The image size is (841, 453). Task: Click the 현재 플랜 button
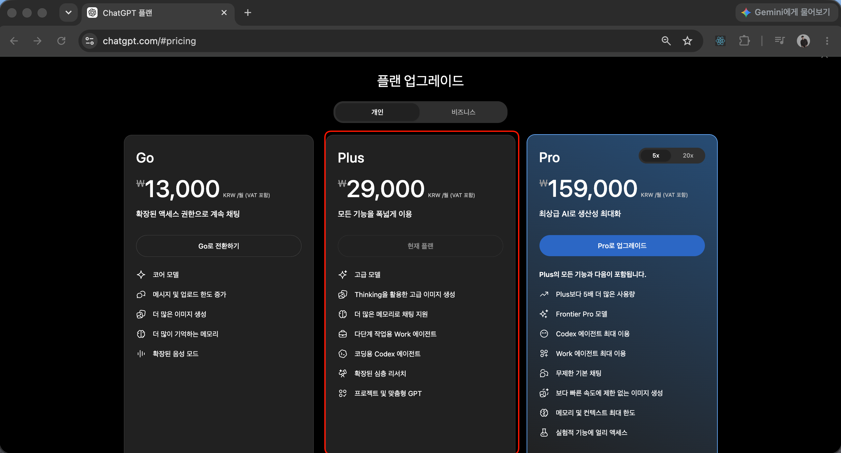click(420, 246)
